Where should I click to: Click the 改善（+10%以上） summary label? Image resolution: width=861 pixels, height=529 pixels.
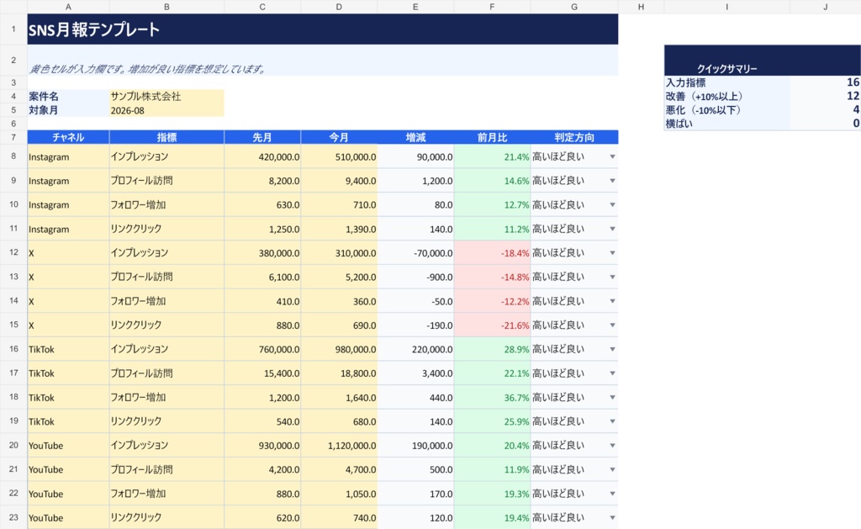(727, 96)
